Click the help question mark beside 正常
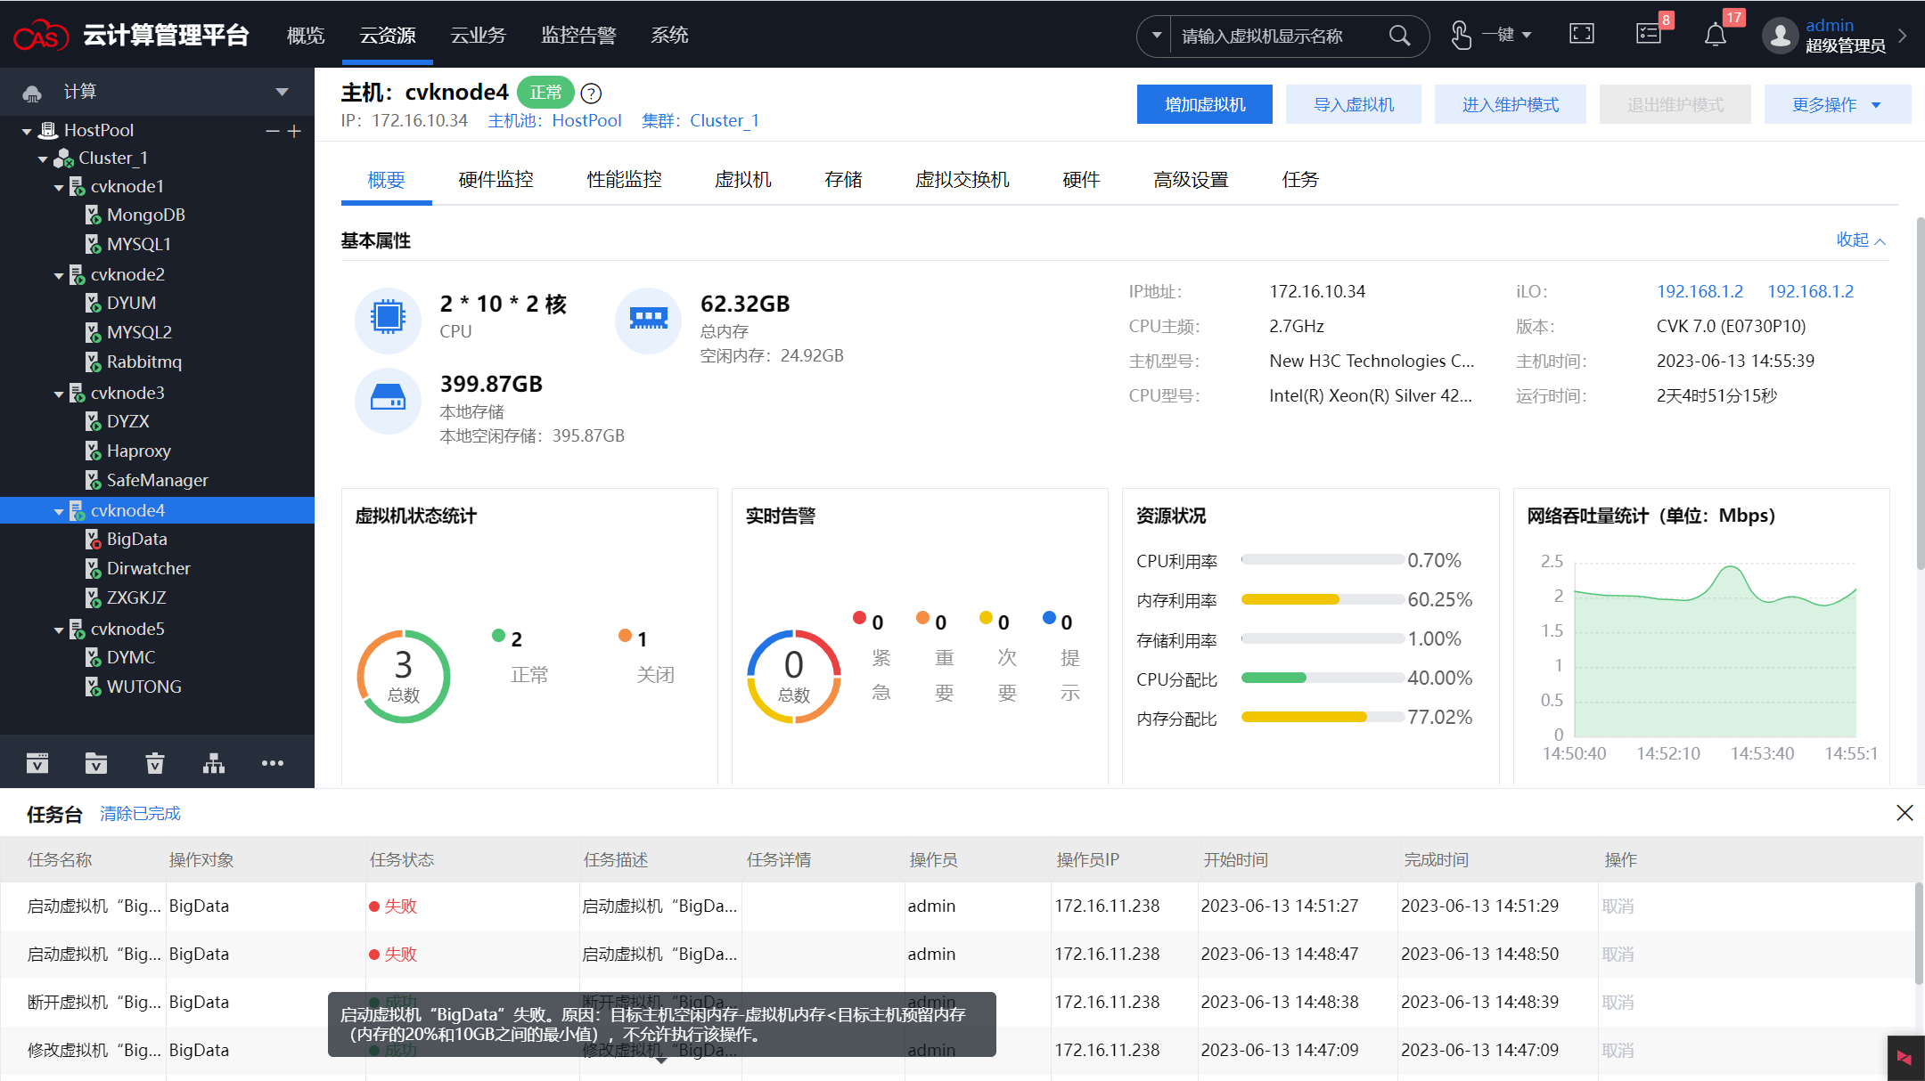Image resolution: width=1925 pixels, height=1081 pixels. (591, 93)
